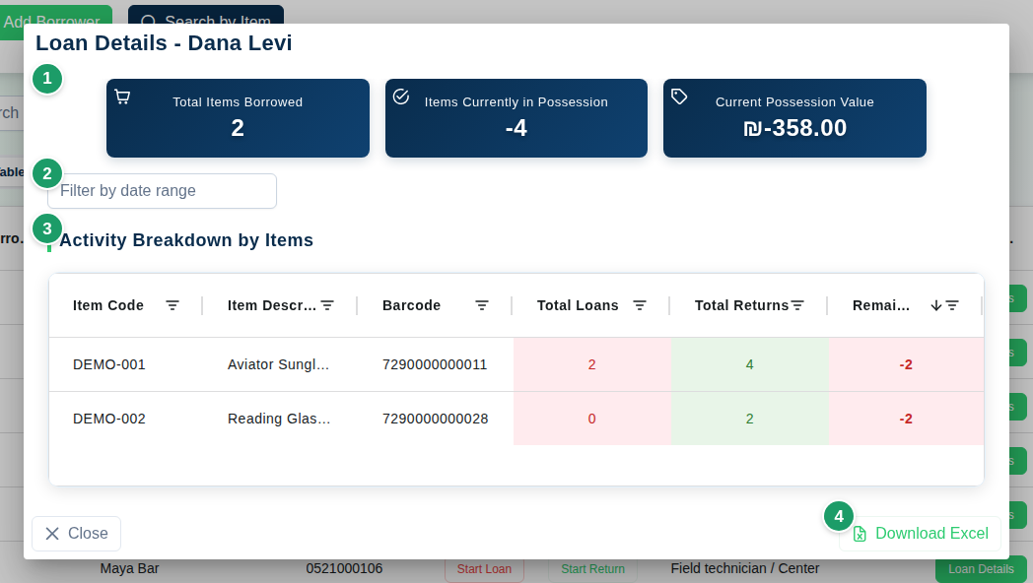Screen dimensions: 1033x583
Task: Close the Loan Details dialog
Action: coord(77,534)
